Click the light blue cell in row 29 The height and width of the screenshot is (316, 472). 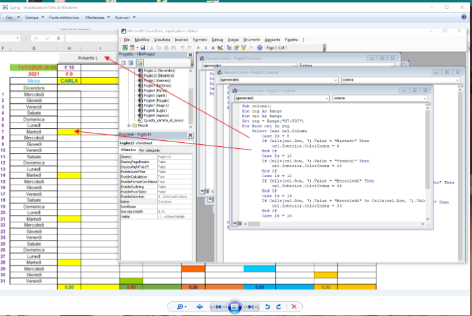260,268
